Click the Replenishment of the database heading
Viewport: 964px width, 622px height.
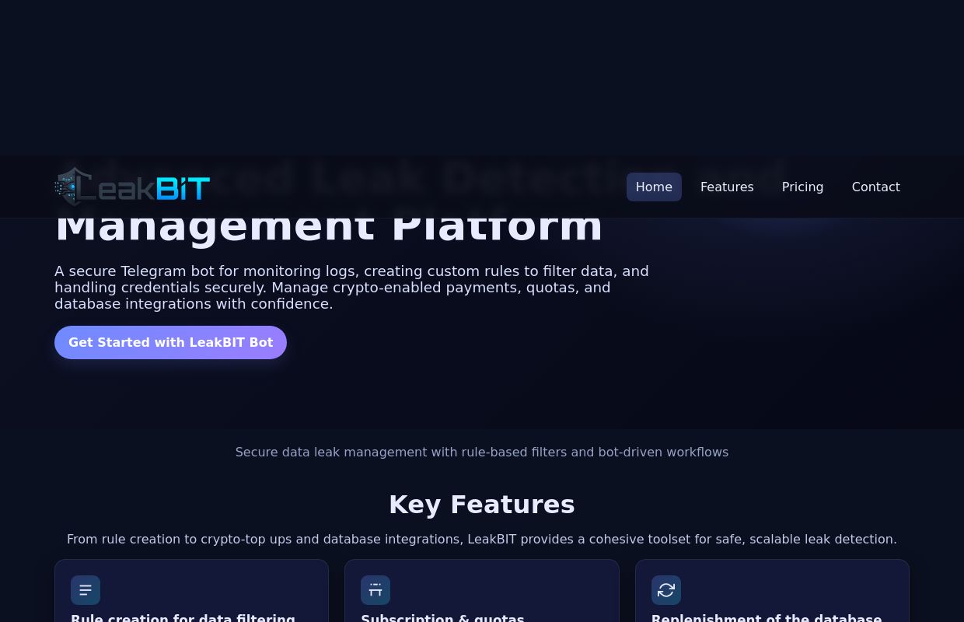[767, 617]
